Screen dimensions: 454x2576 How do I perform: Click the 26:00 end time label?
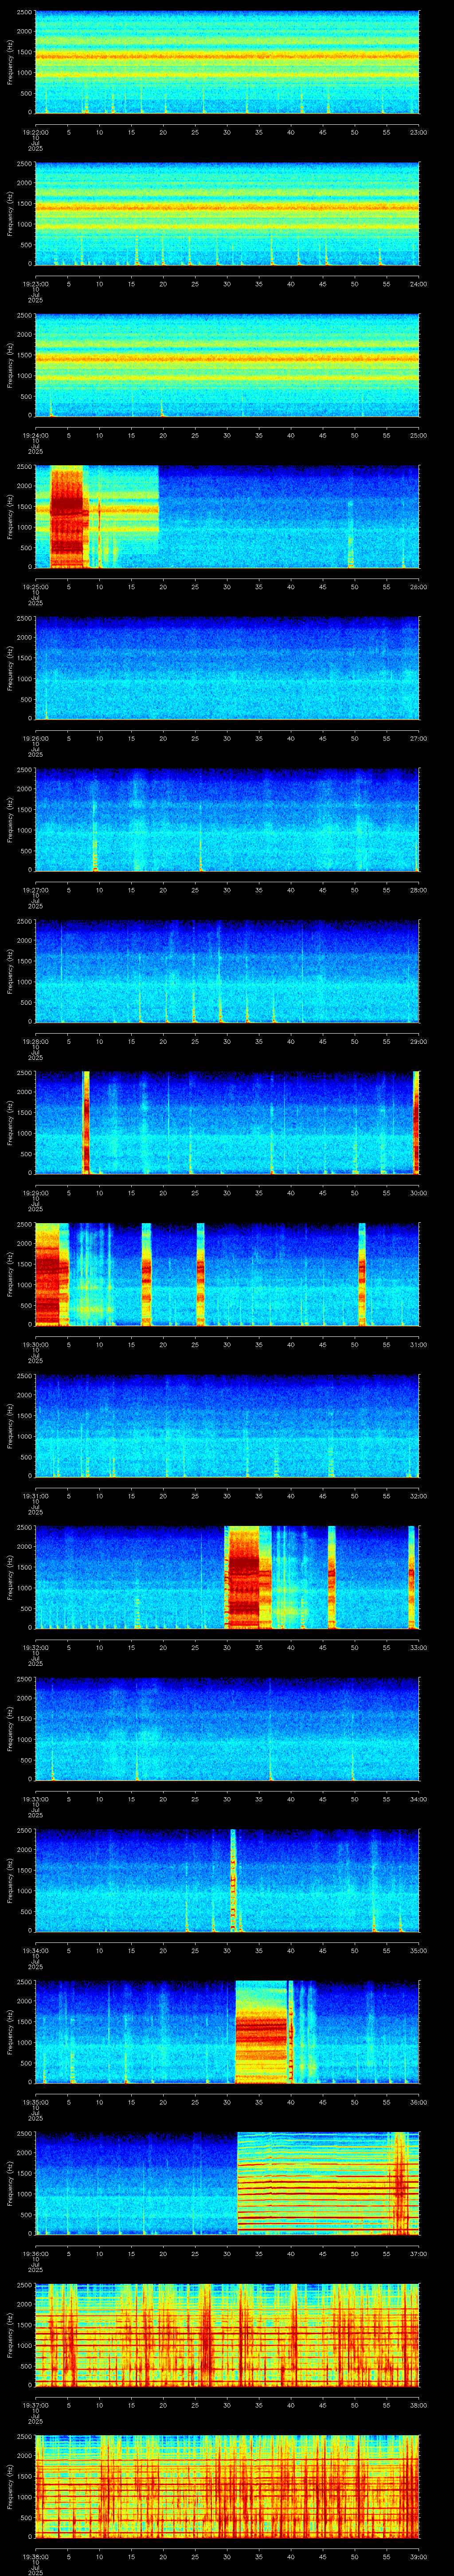pyautogui.click(x=418, y=587)
